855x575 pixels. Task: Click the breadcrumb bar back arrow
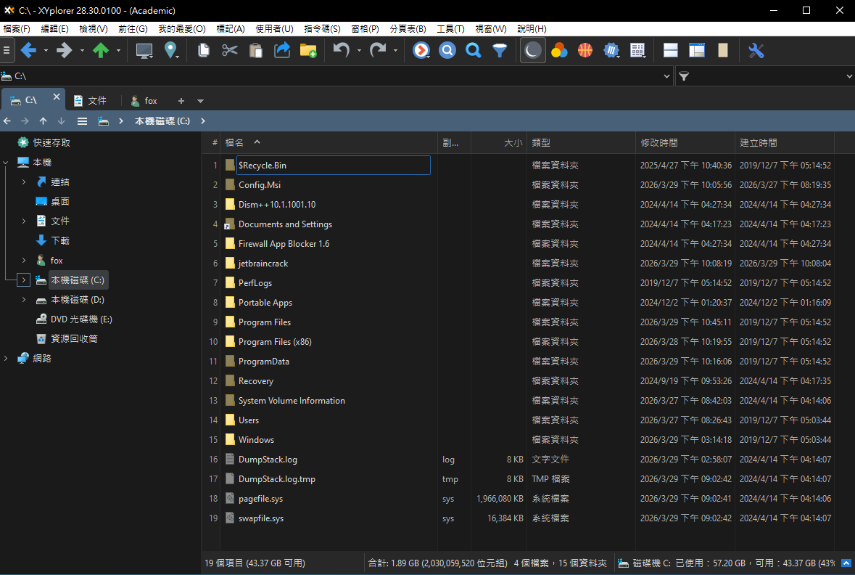click(7, 121)
